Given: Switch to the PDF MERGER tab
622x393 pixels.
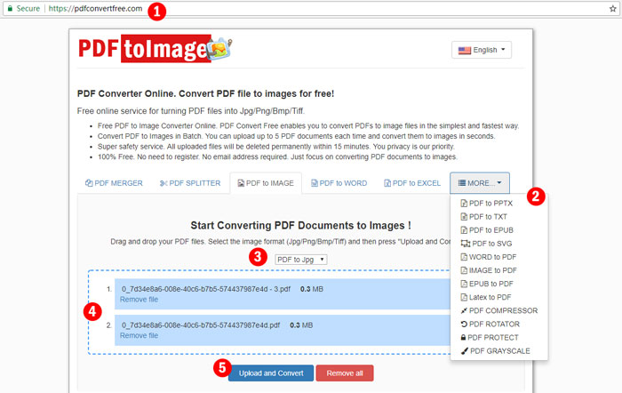Looking at the screenshot, I should (114, 183).
